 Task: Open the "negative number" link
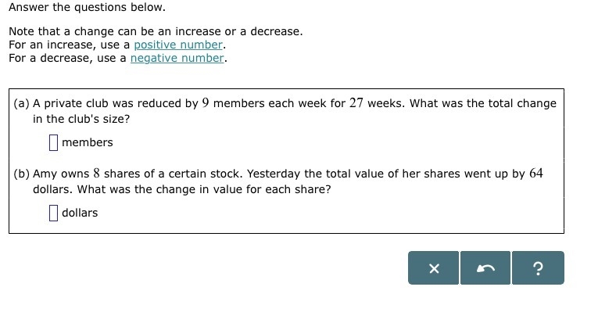[177, 58]
